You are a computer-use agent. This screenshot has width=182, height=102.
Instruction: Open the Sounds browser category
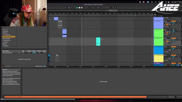tap(6, 31)
